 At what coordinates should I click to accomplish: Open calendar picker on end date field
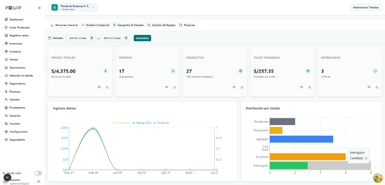[x=126, y=38]
